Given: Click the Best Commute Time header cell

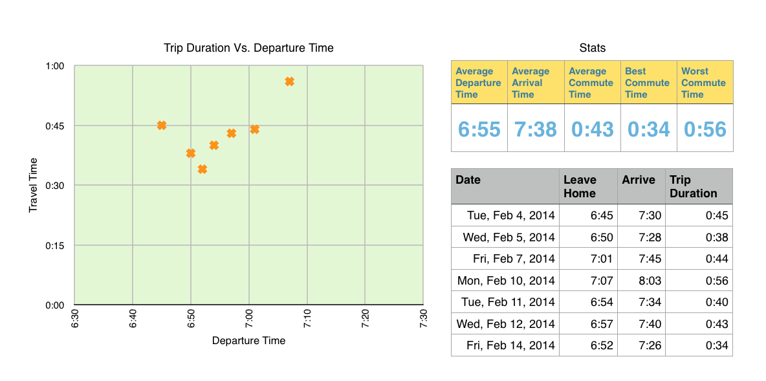Looking at the screenshot, I should [648, 83].
